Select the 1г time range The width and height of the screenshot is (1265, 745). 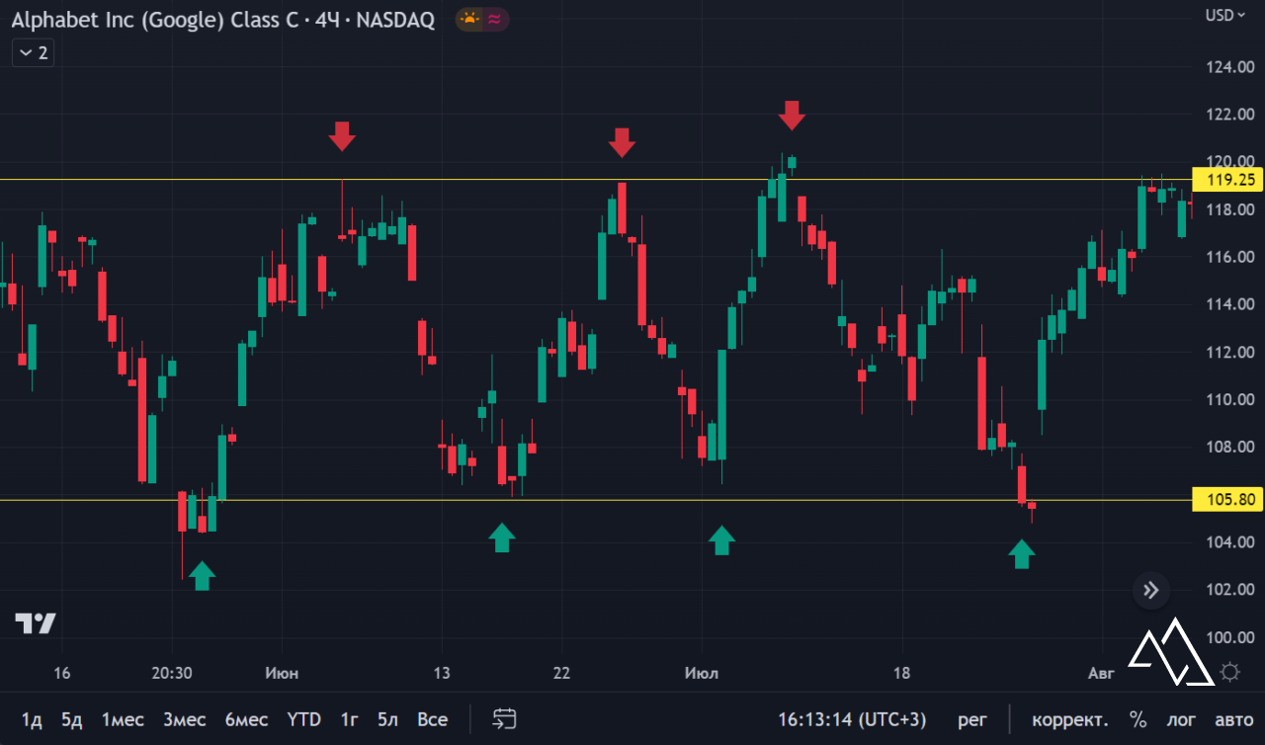[349, 719]
